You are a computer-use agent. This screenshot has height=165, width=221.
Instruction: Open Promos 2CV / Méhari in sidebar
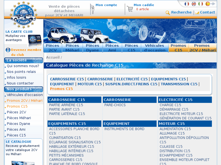pos(25,101)
